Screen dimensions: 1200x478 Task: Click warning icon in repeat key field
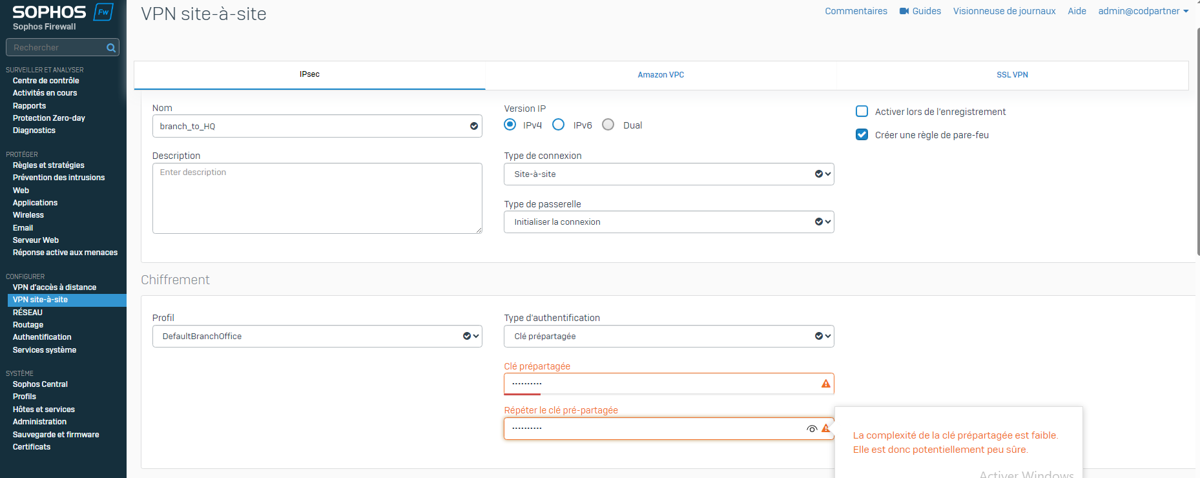point(825,428)
